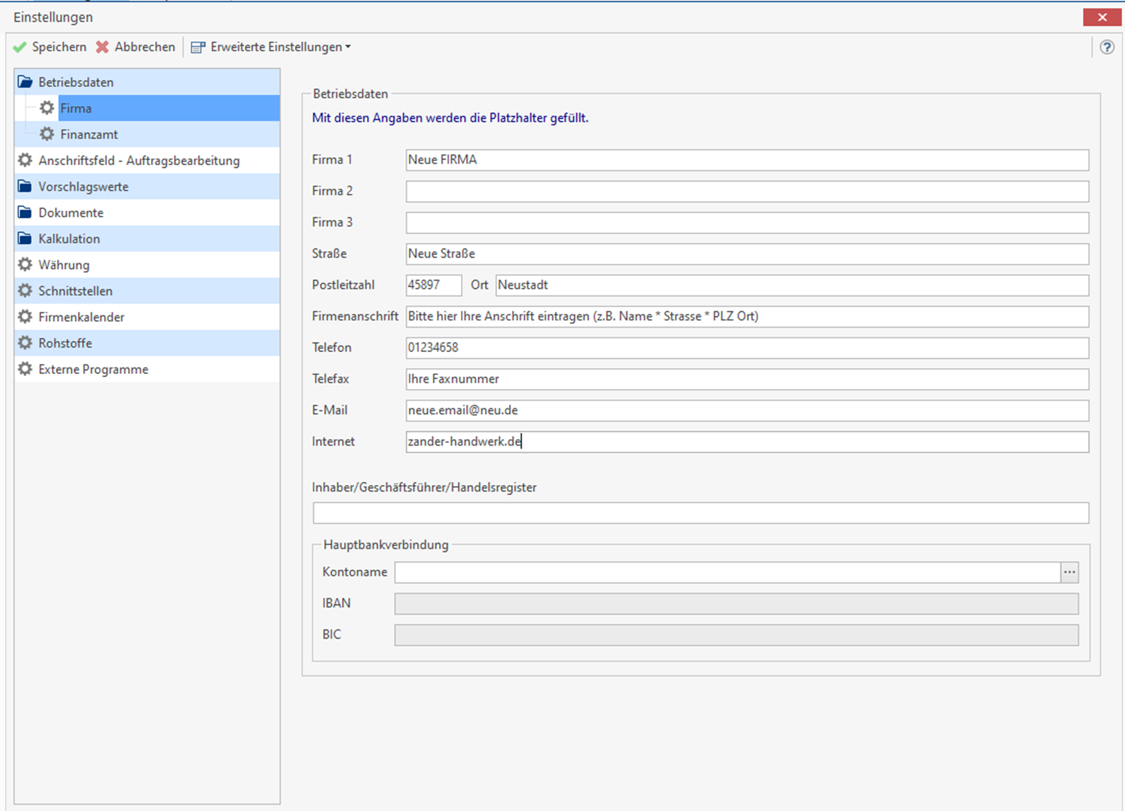Screen dimensions: 1125x811
Task: Click the Betriebsdaten open folder icon
Action: pyautogui.click(x=25, y=82)
